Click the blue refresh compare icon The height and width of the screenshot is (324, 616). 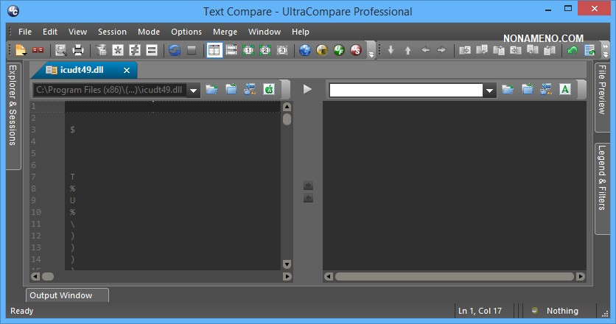[x=174, y=51]
